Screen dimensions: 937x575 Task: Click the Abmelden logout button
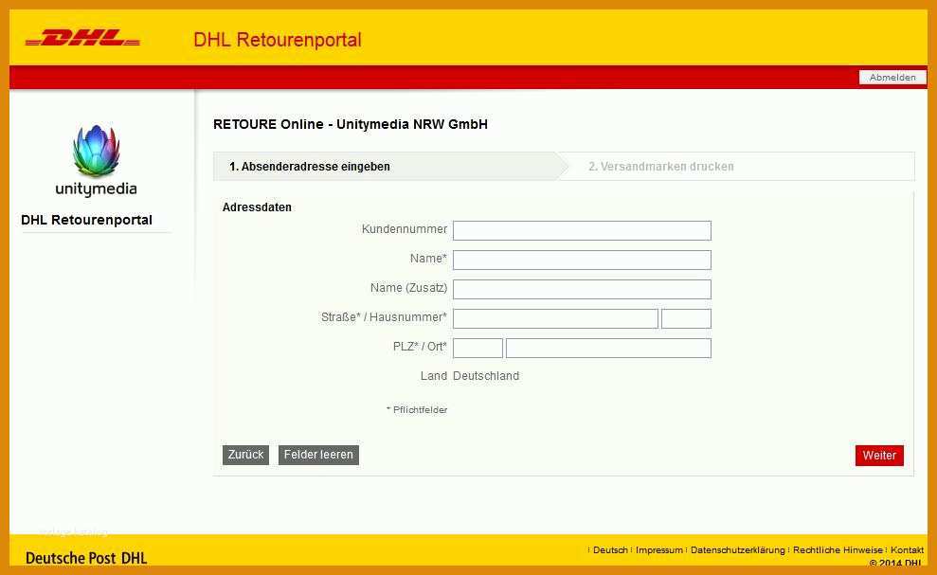click(892, 77)
